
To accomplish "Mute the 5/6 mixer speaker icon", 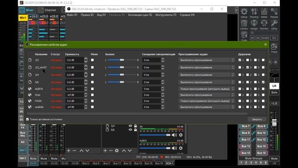I will [174, 135].
